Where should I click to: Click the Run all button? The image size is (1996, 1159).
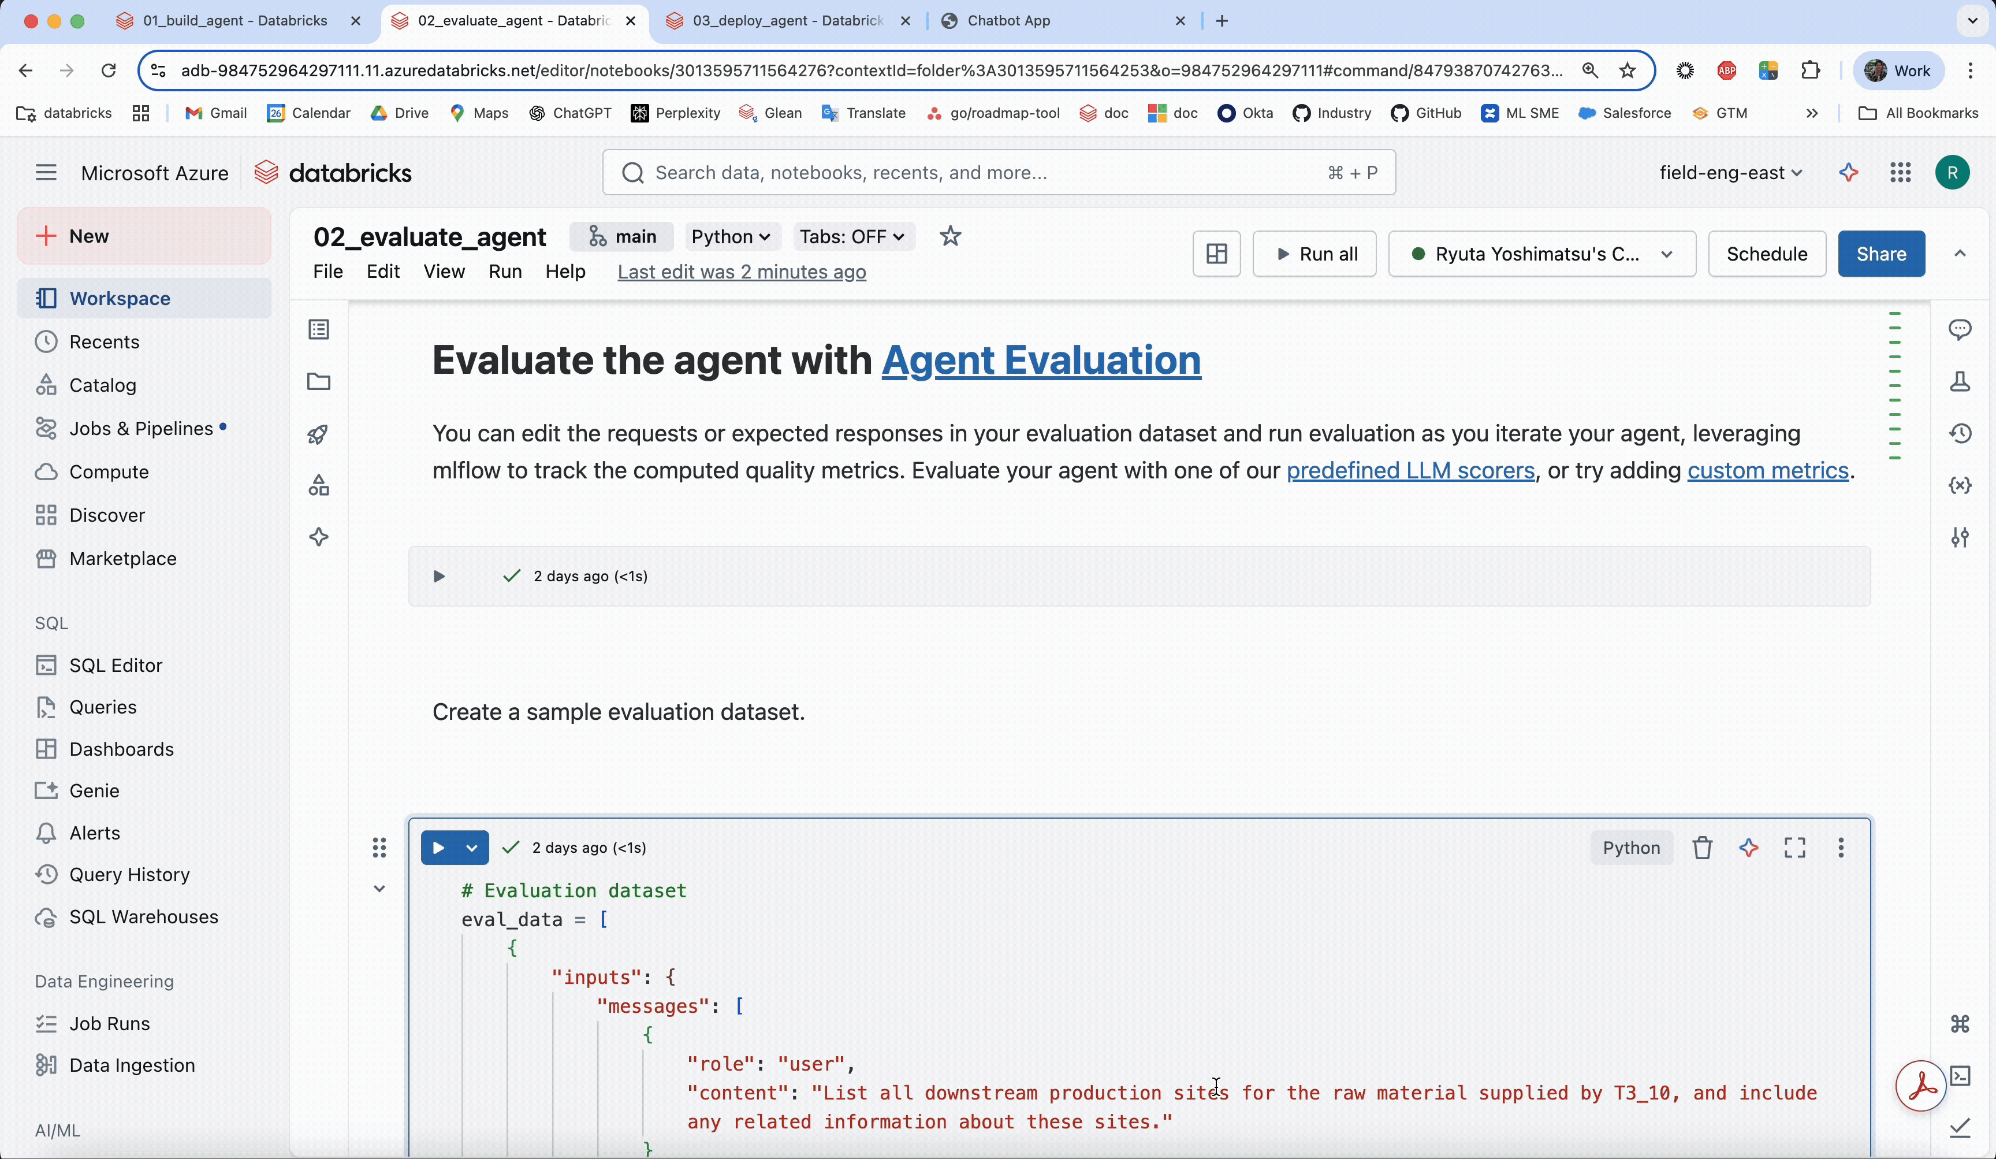(x=1314, y=254)
